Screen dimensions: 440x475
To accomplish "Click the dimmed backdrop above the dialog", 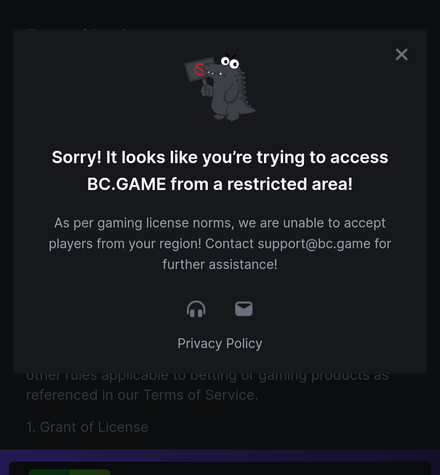I will pyautogui.click(x=220, y=15).
